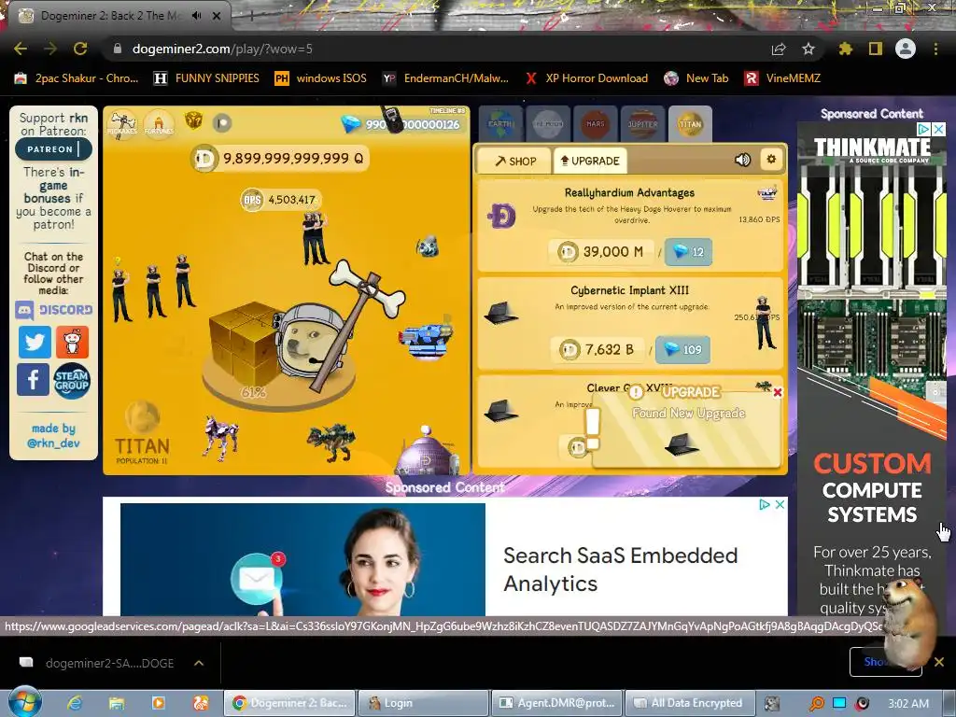956x717 pixels.
Task: Open the Chrome extensions puzzle icon
Action: [845, 49]
